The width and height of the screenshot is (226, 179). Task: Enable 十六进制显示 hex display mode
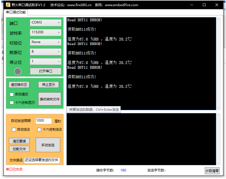(12, 102)
